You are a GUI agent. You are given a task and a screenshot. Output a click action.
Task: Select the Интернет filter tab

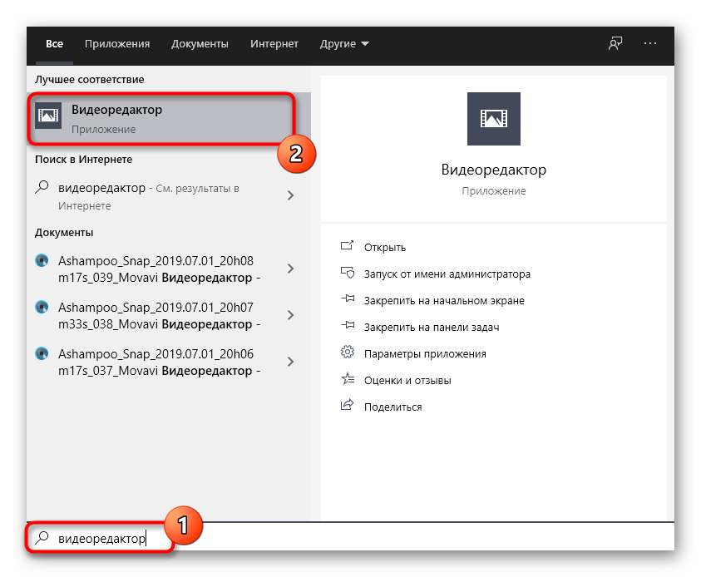274,44
